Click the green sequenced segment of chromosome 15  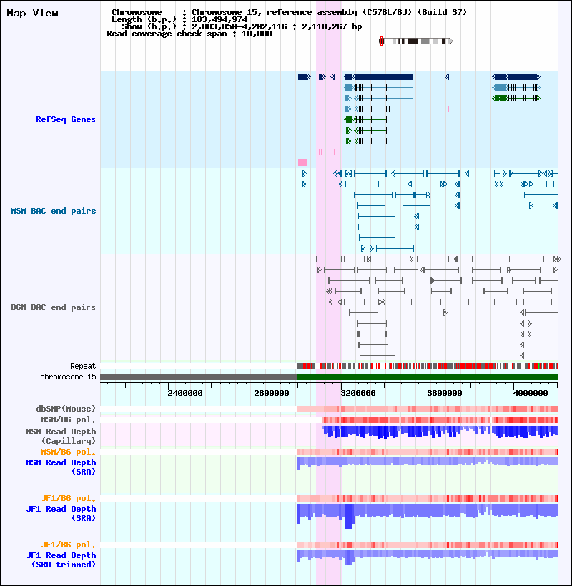point(428,377)
